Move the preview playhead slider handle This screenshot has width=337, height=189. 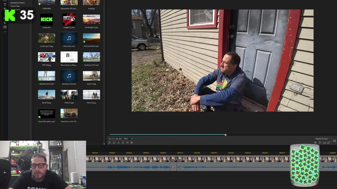click(x=225, y=135)
